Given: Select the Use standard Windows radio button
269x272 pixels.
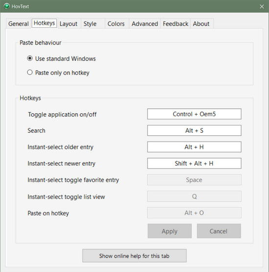Looking at the screenshot, I should (30, 58).
